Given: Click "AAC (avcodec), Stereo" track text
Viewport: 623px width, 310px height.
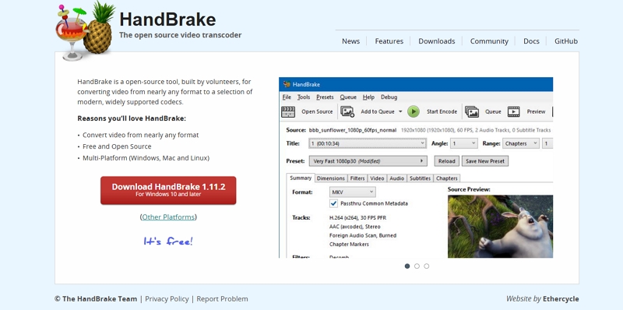Looking at the screenshot, I should click(x=355, y=227).
